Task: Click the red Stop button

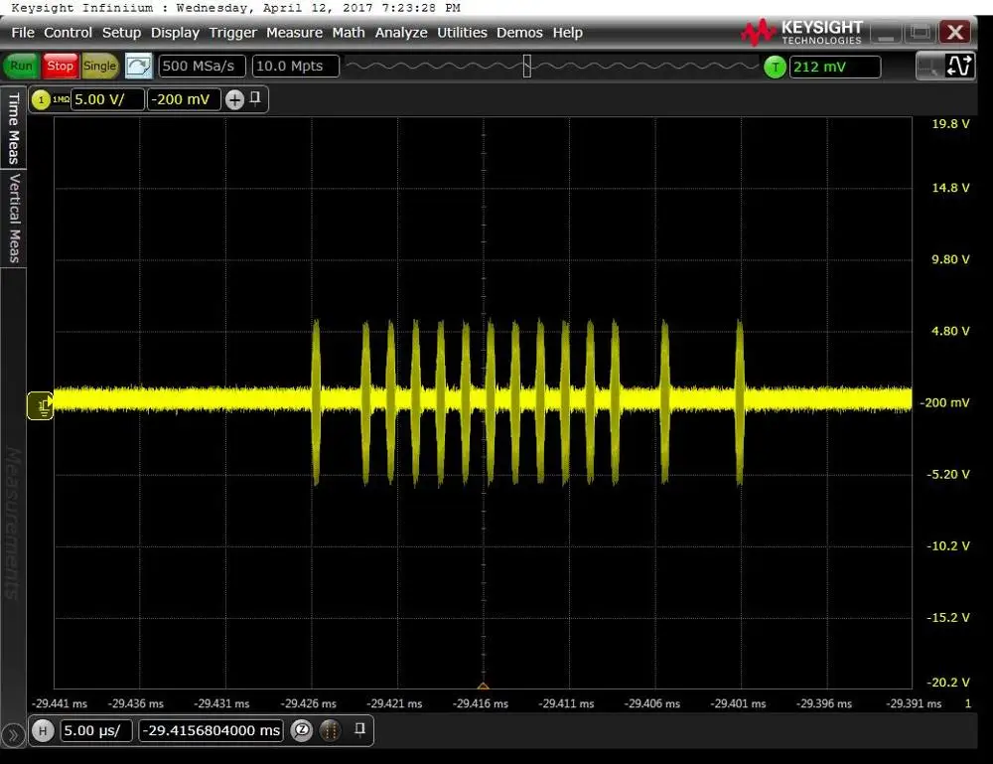Action: coord(61,66)
